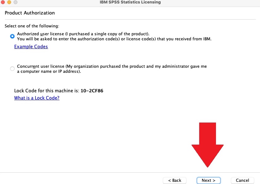Click the 'Select one of the following' text

(32, 26)
